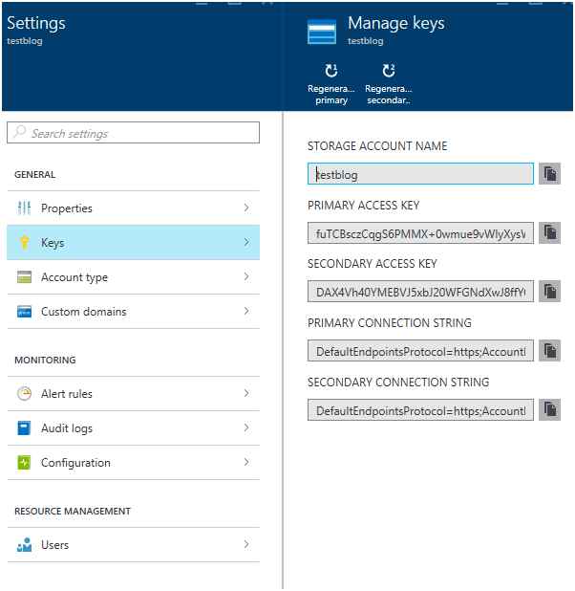The width and height of the screenshot is (575, 591).
Task: Click the storage account name field
Action: pos(420,174)
